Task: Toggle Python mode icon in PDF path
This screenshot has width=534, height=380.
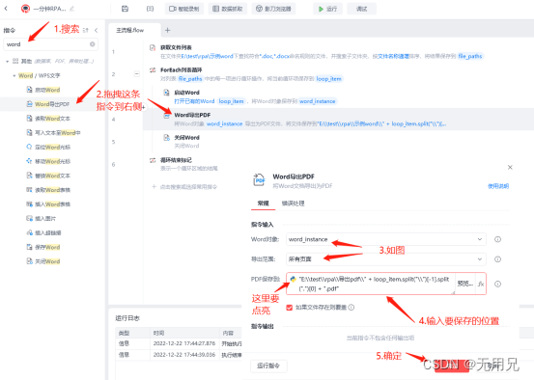Action: 293,279
